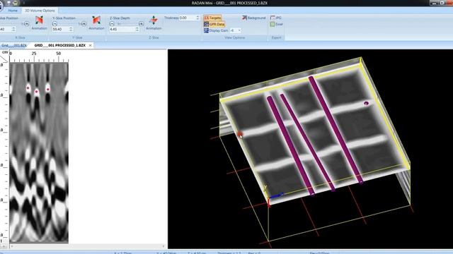Adjust the Z-Slice Depth spinner
453x254 pixels.
[x=137, y=30]
